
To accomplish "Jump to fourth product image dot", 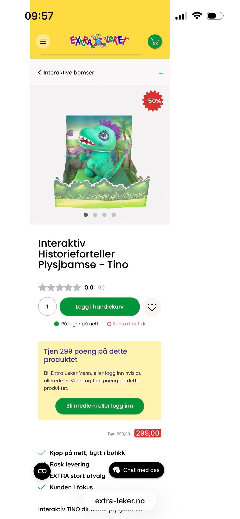I will pyautogui.click(x=114, y=215).
